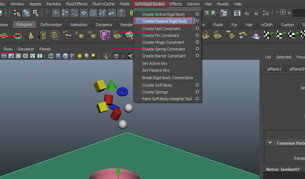The height and width of the screenshot is (179, 305).
Task: Toggle rendering selection mask icon
Action: pos(112,13)
